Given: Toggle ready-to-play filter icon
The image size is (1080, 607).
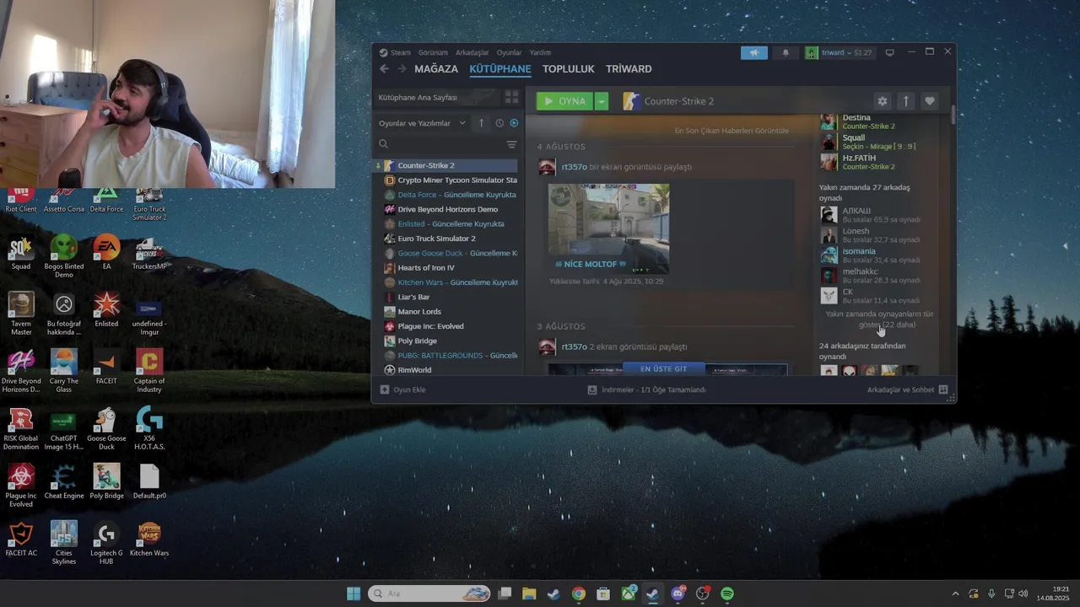Looking at the screenshot, I should [x=514, y=123].
